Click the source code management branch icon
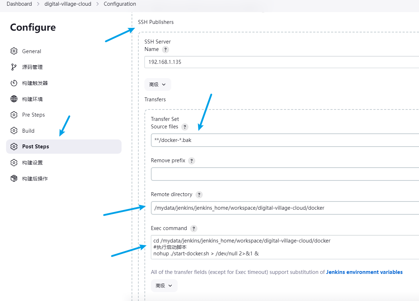Viewport: 419px width, 301px height. coord(14,67)
